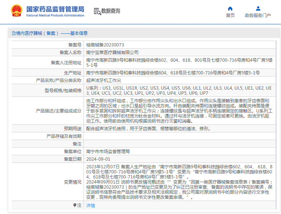Click the 产品描述/主要组成成分 label
The height and width of the screenshot is (214, 281).
pyautogui.click(x=58, y=111)
